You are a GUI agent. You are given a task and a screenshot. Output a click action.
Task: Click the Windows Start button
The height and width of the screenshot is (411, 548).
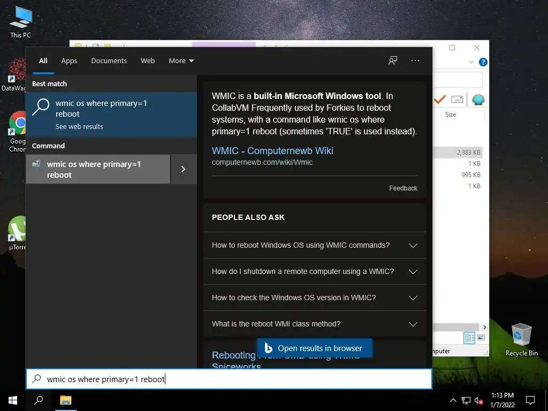tap(13, 400)
